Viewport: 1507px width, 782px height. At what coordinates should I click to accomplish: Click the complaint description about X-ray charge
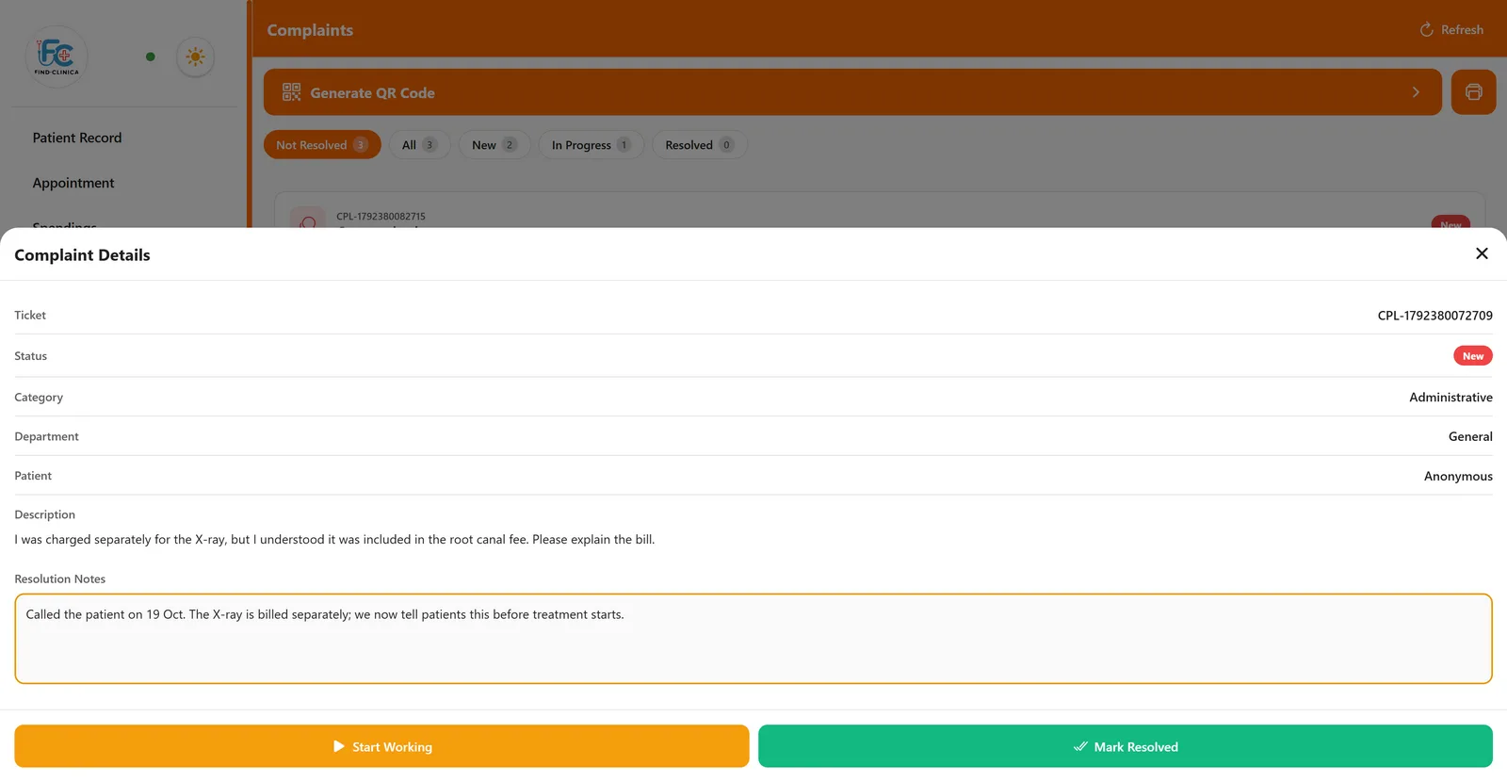[334, 540]
